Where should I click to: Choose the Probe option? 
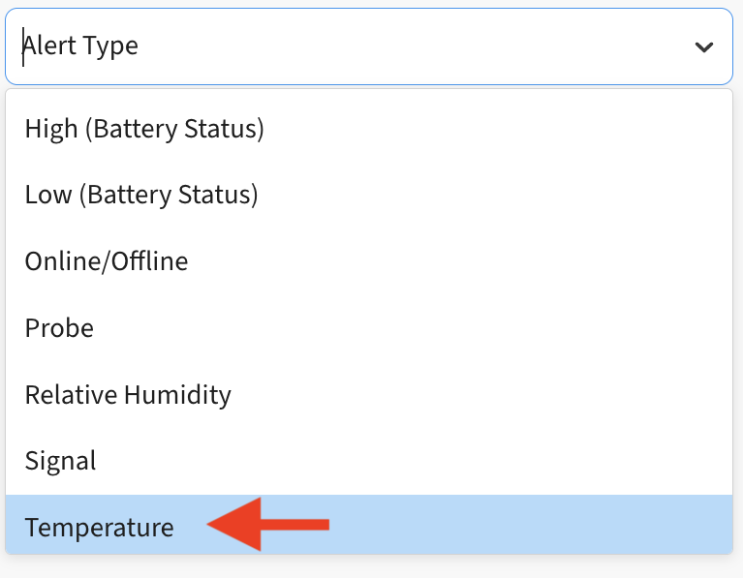(59, 328)
